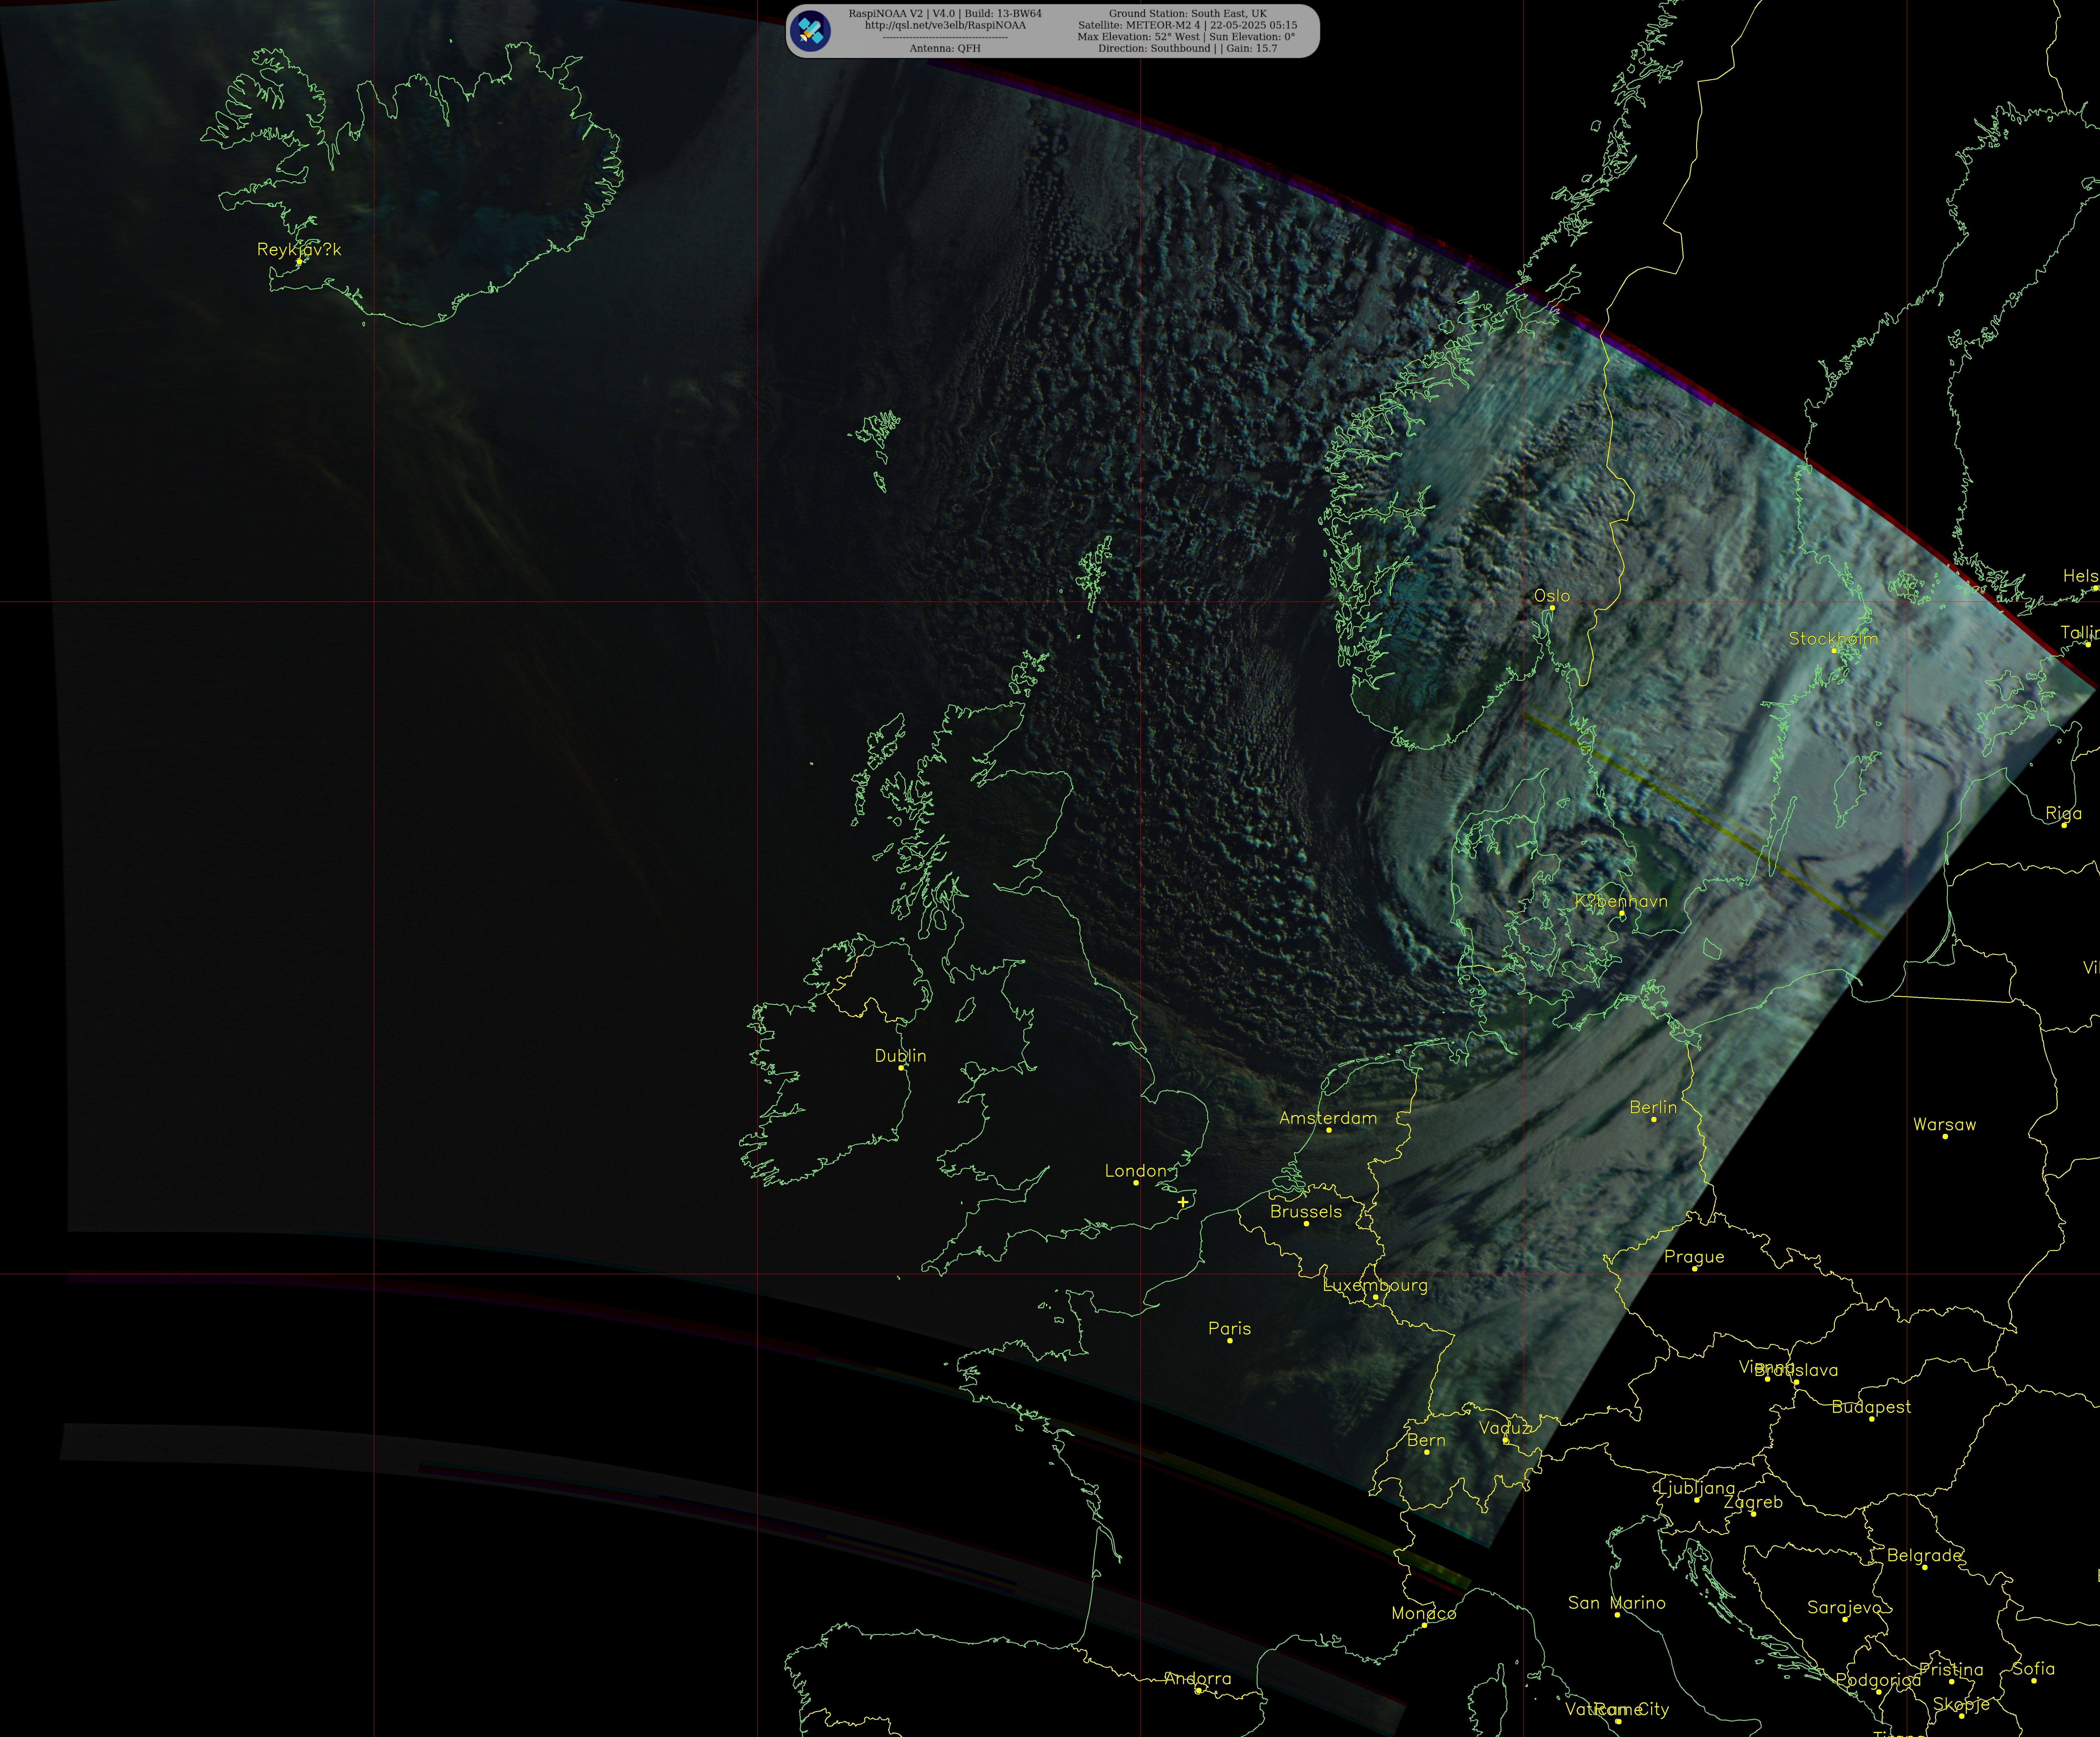Click the RaspiNOAA satellite logo icon
Viewport: 2100px width, 1737px height.
tap(810, 31)
